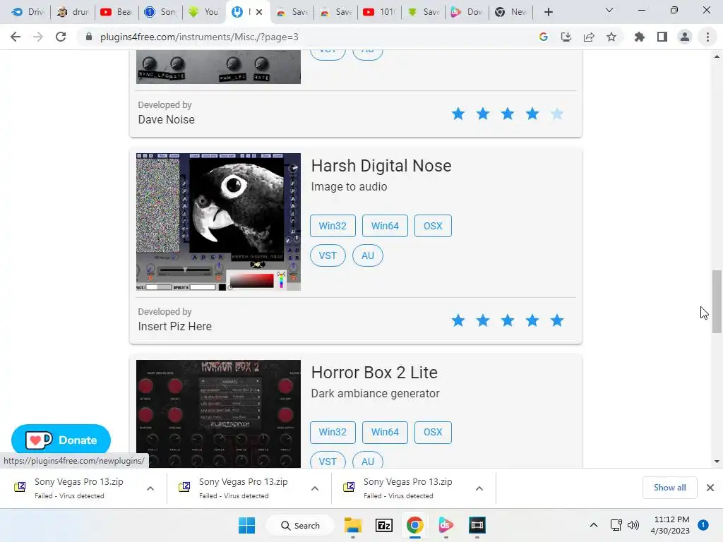
Task: Open Horror Box 2 Lite title link
Action: (x=374, y=373)
